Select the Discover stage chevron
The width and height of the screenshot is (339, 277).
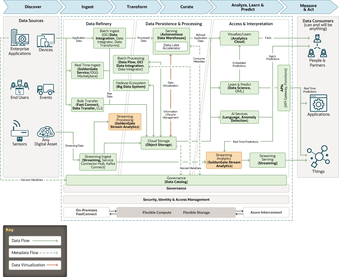click(x=33, y=7)
